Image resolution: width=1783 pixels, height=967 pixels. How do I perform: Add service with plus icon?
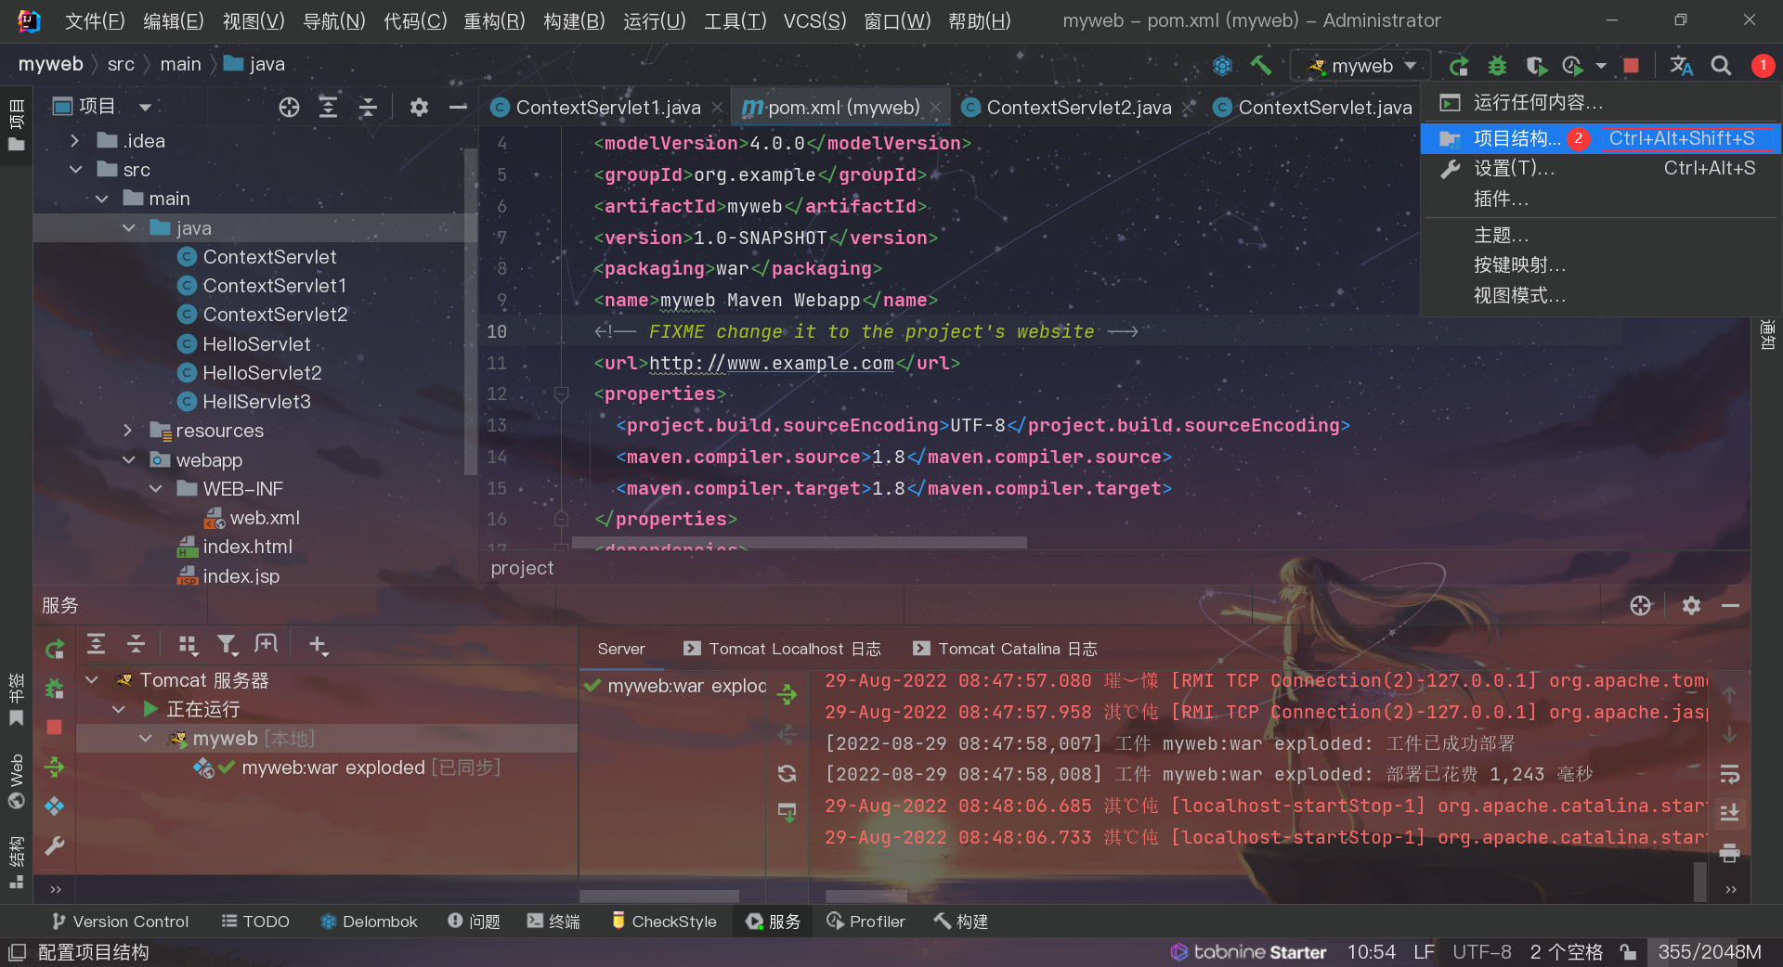coord(319,645)
